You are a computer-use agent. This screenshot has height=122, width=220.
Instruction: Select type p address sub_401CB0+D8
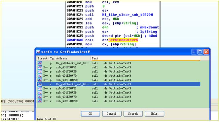(x=66, y=71)
